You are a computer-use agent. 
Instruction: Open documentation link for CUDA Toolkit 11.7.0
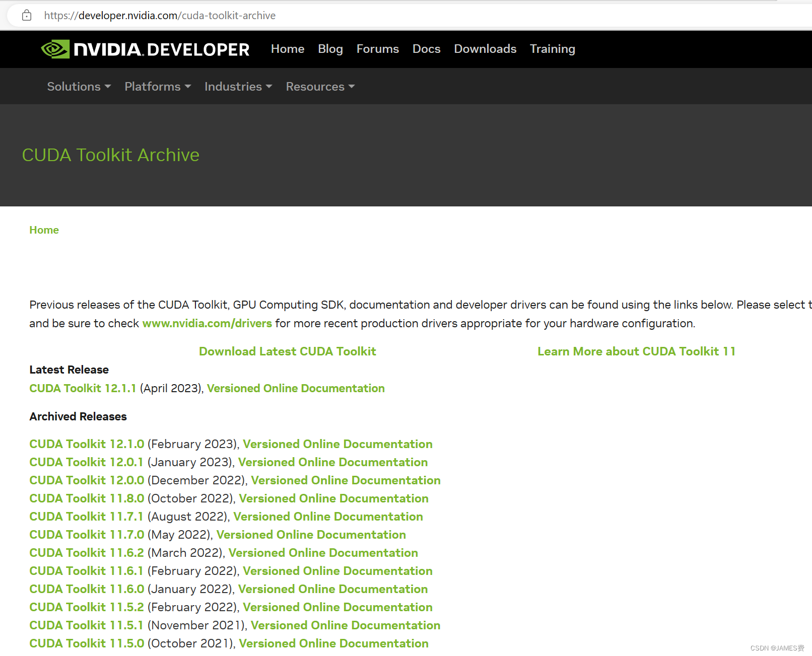[x=311, y=535]
